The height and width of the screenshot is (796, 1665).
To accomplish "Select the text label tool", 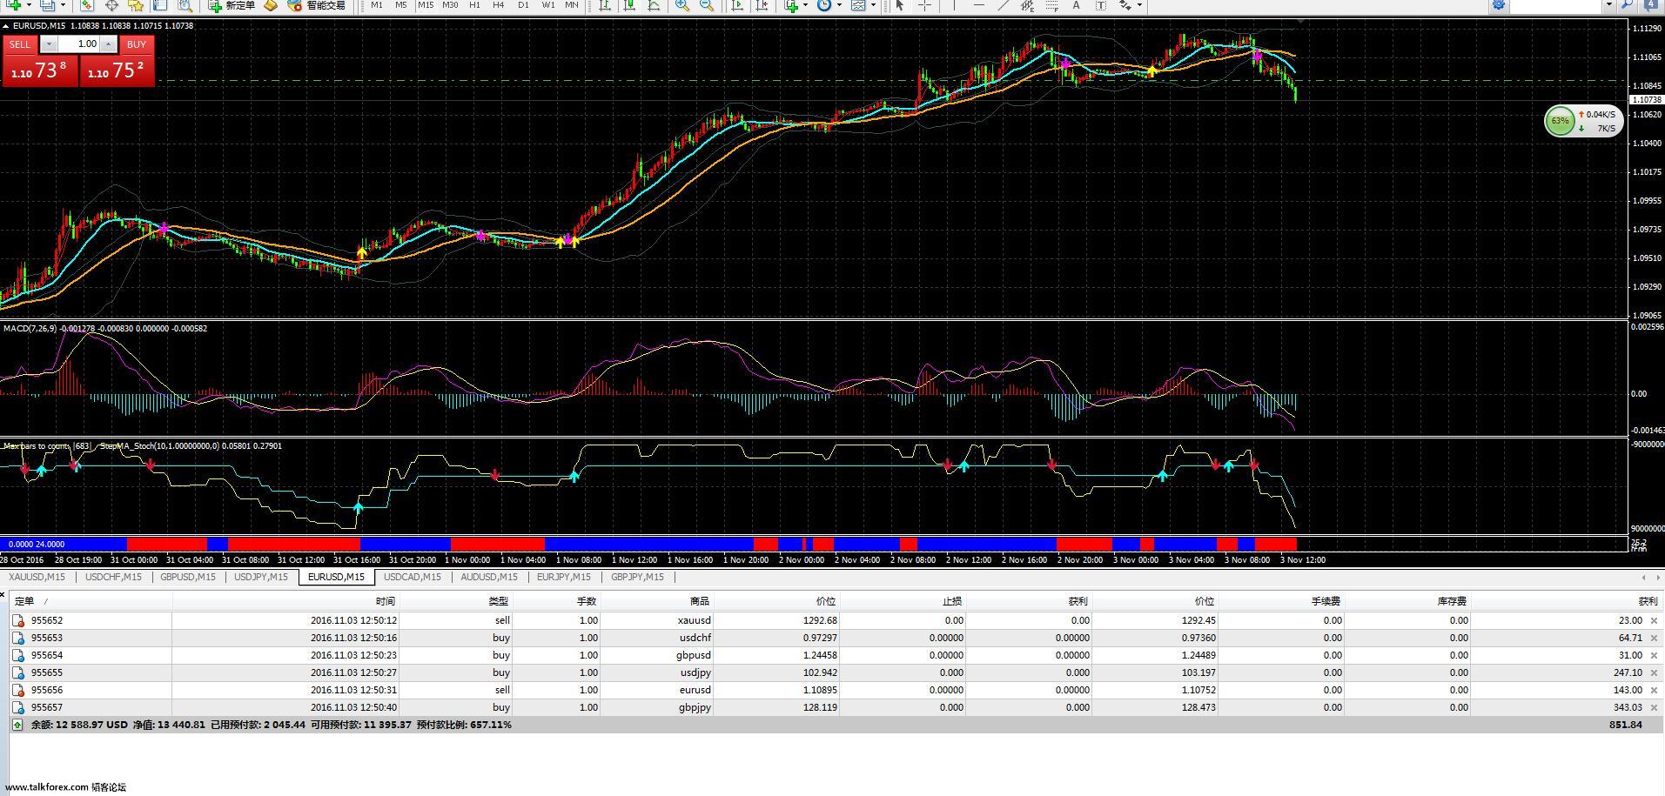I will point(1101,4).
